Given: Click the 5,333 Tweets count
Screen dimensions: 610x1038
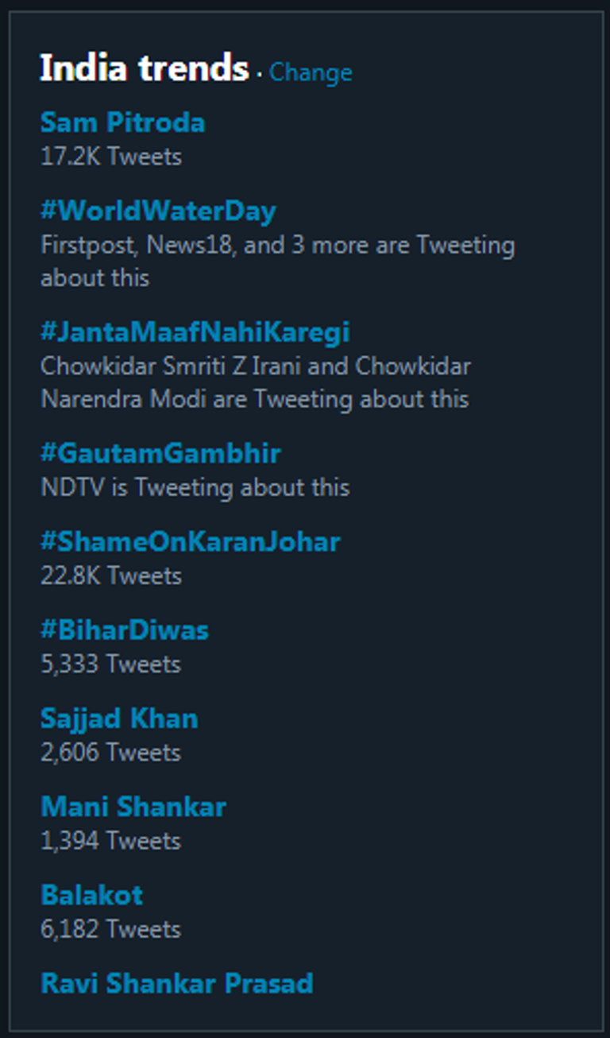Looking at the screenshot, I should point(110,664).
